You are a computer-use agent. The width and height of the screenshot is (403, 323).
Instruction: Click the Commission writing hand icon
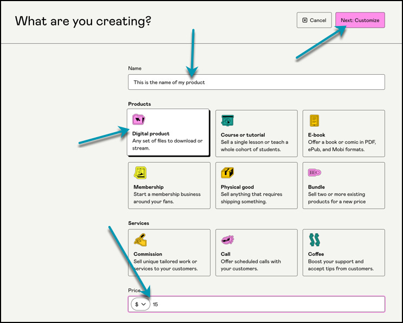tap(140, 240)
